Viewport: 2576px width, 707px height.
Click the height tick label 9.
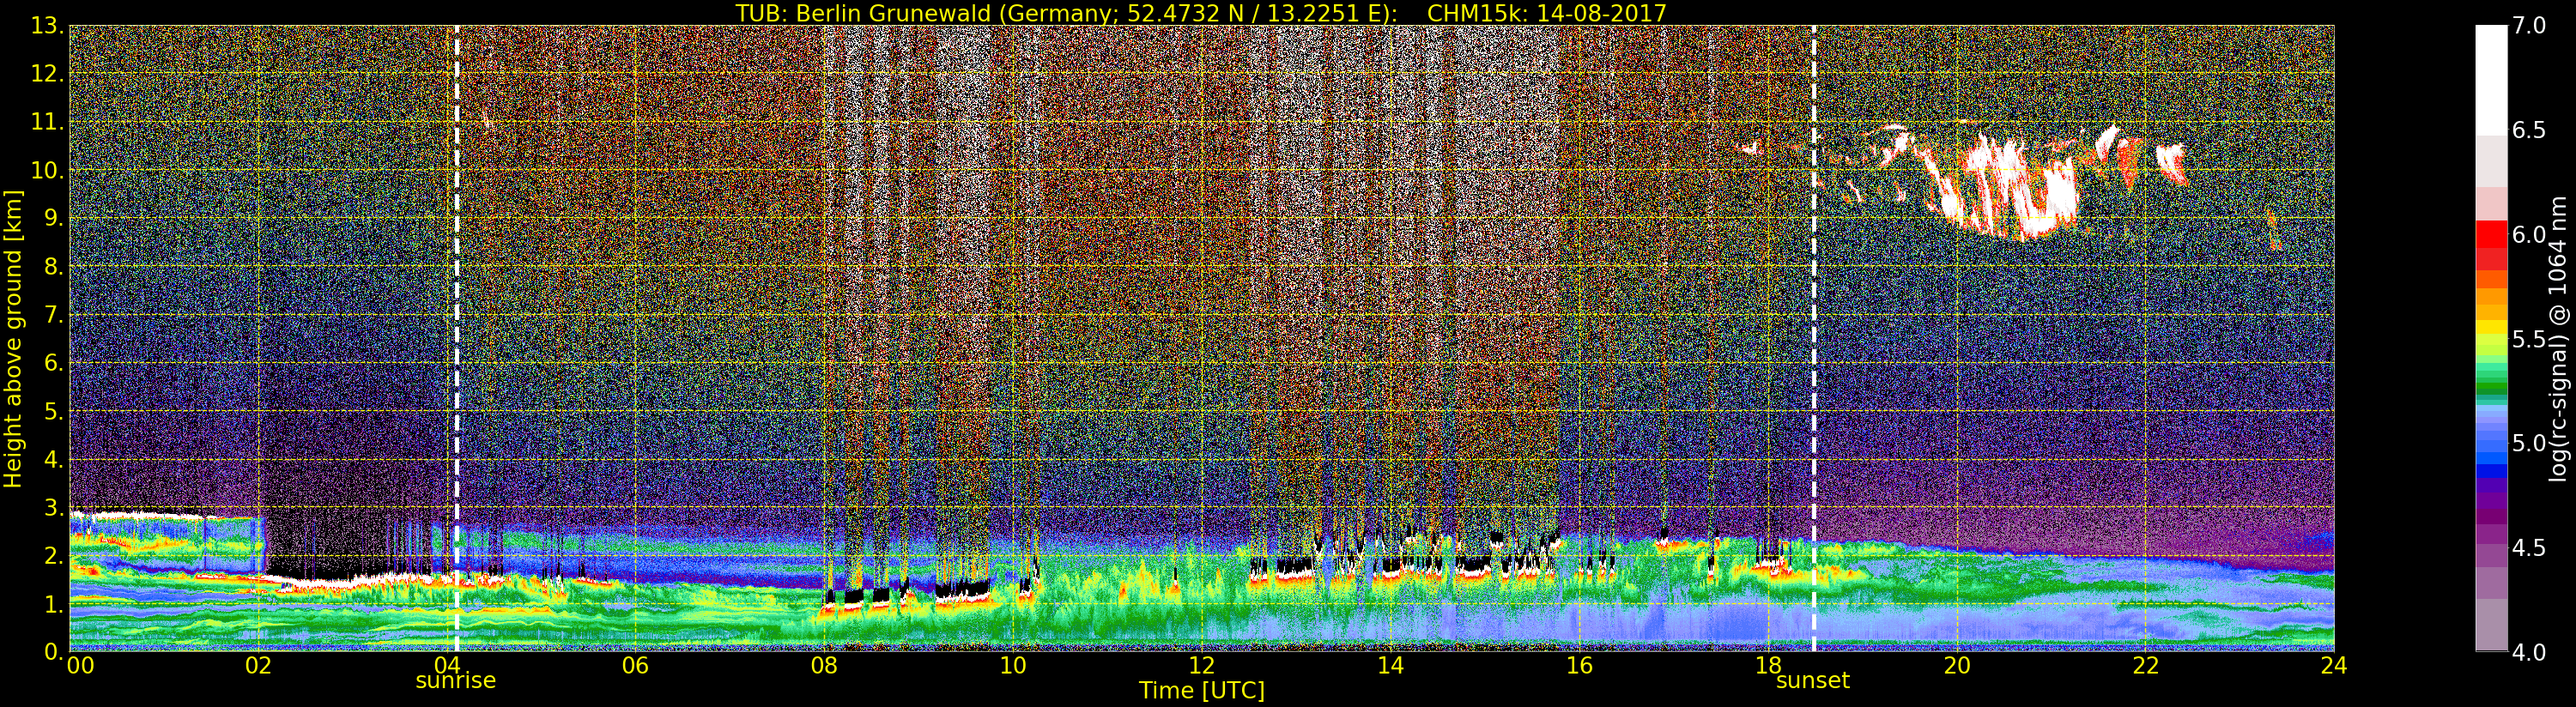(x=54, y=218)
